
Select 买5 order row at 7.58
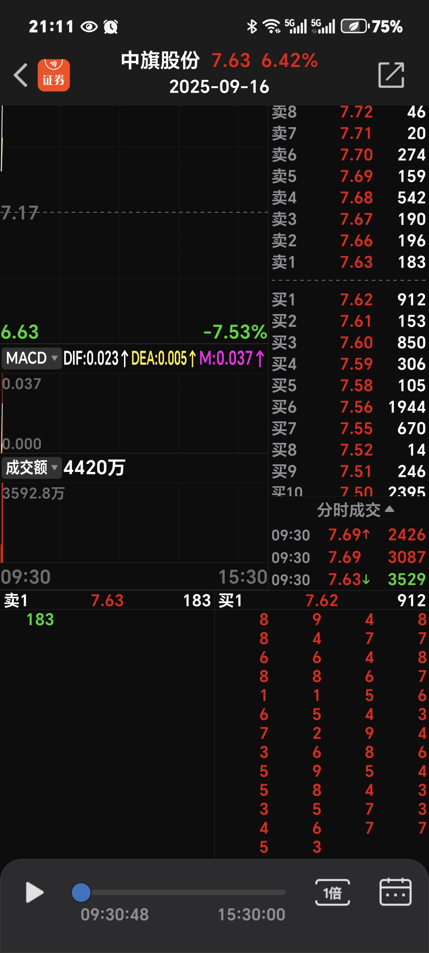pos(348,385)
